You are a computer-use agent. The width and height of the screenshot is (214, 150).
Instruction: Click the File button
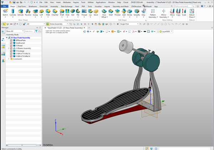[4, 6]
